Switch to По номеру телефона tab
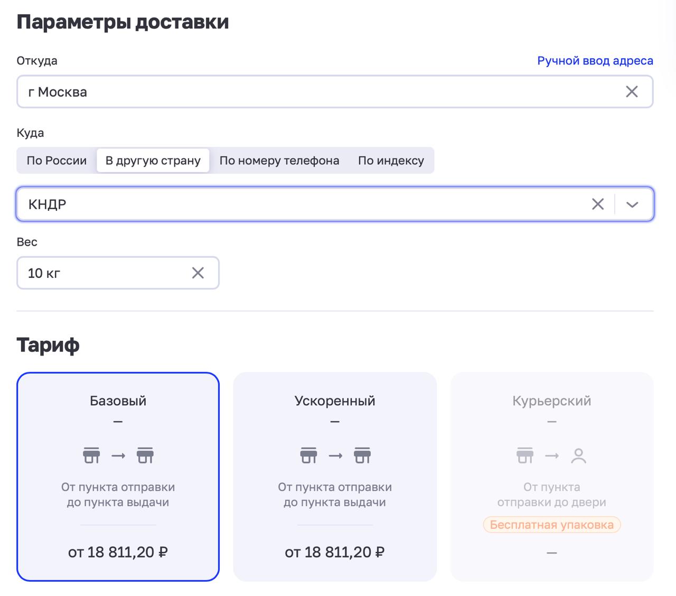676x596 pixels. 279,161
